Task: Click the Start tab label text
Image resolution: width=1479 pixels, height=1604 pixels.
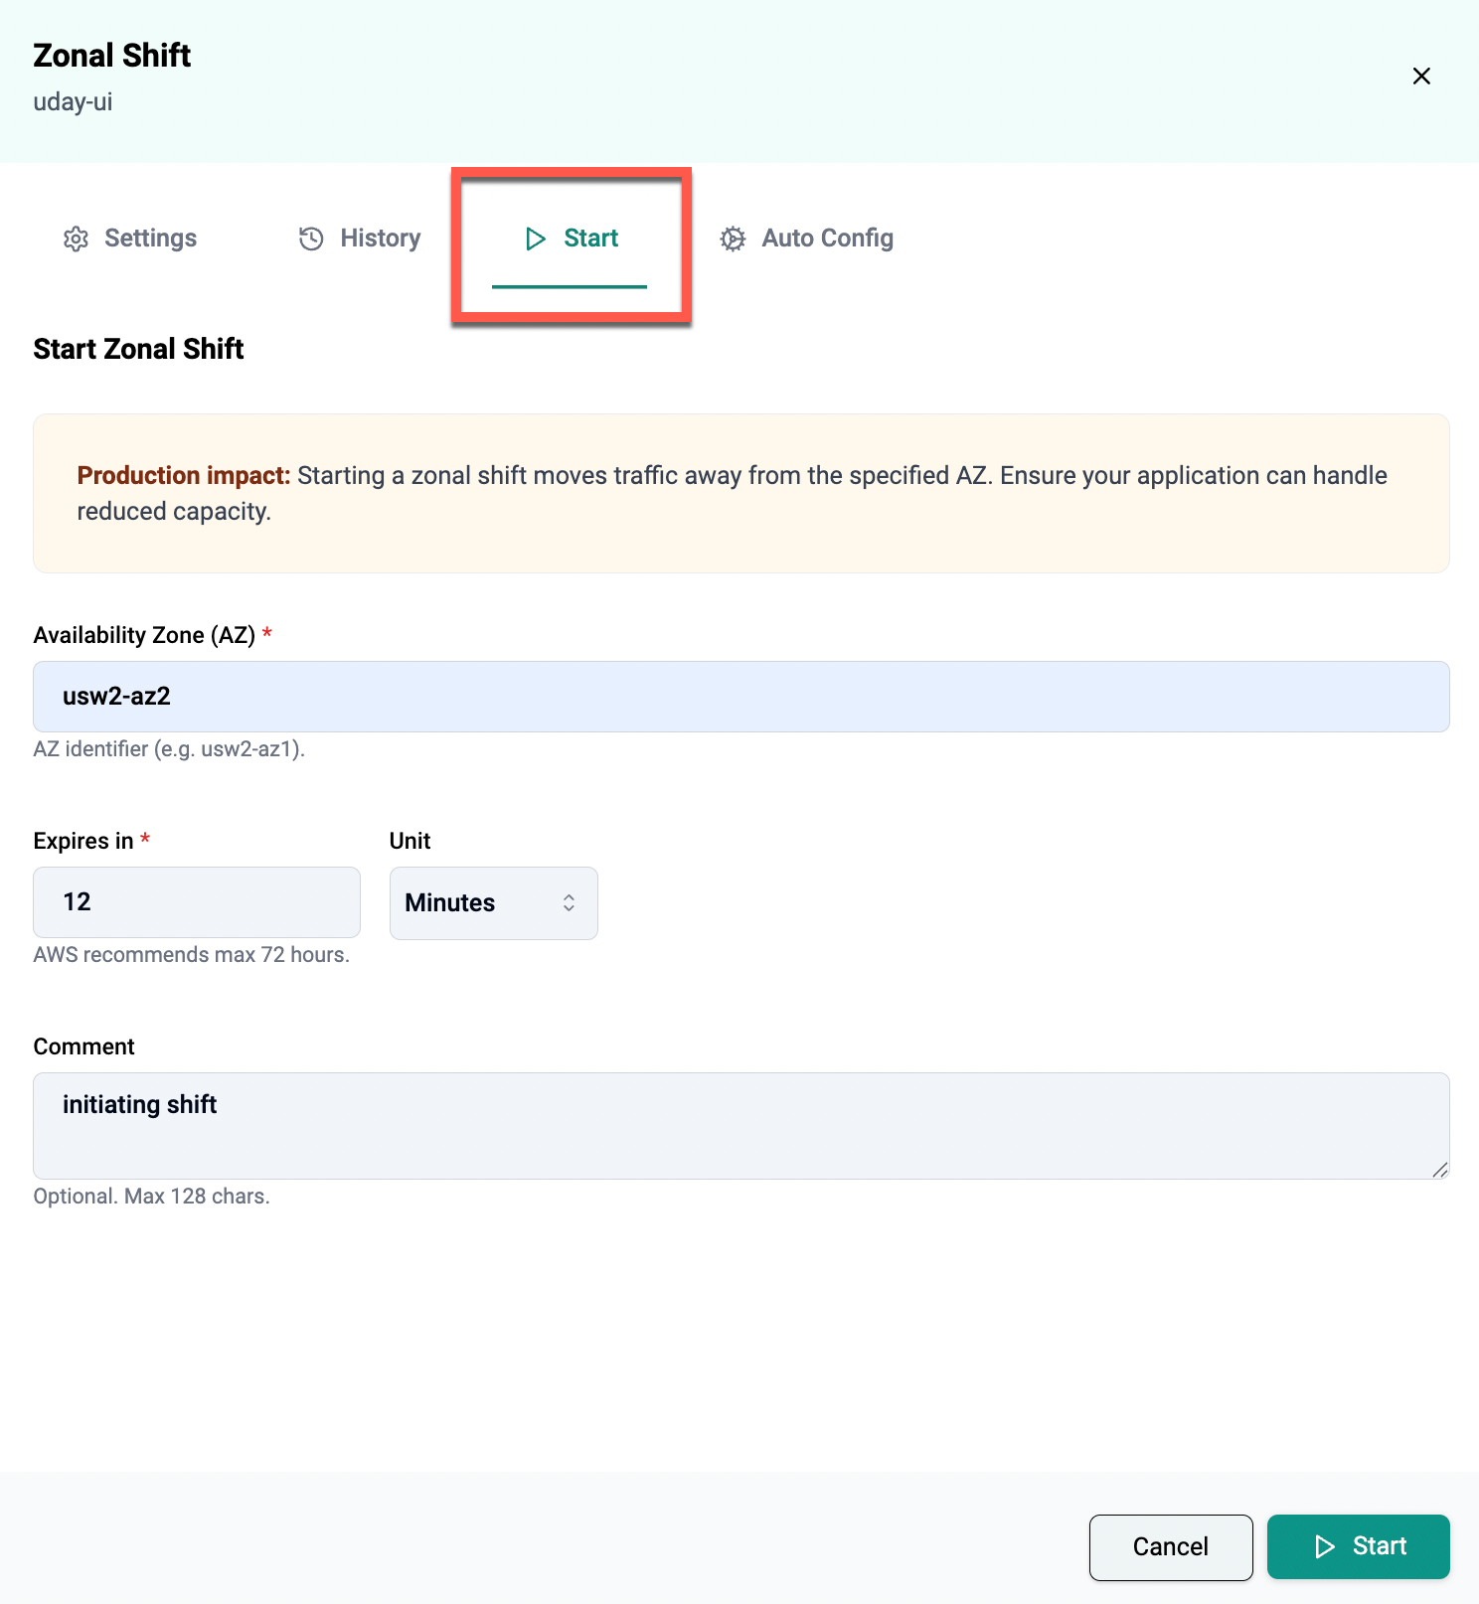Action: pos(590,239)
